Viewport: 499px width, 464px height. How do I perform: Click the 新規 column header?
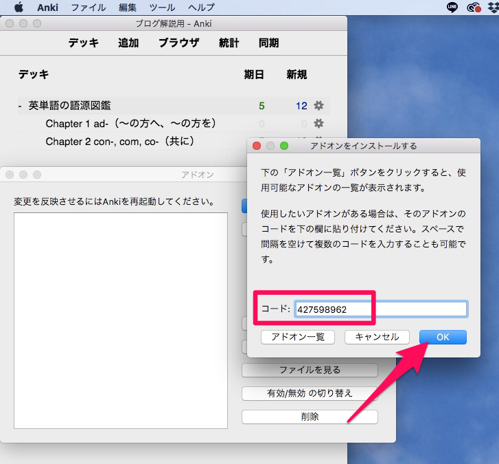tap(297, 74)
